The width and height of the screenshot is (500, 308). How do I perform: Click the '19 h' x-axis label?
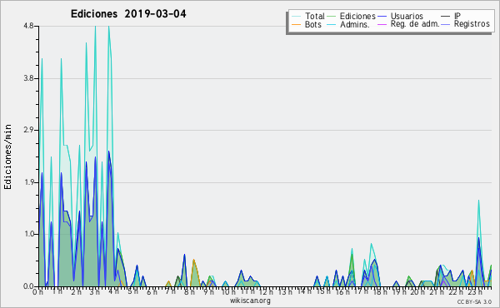(x=398, y=291)
